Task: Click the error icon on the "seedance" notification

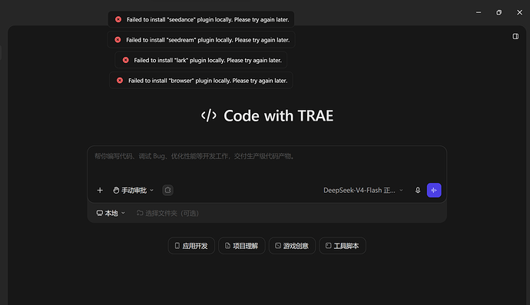Action: pos(118,19)
